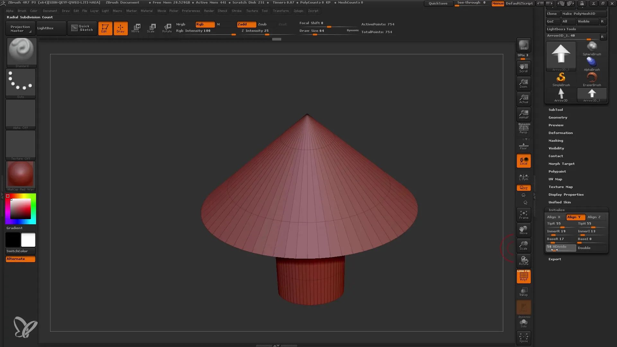Toggle the XYZ symmetry button
617x347 pixels.
[524, 188]
